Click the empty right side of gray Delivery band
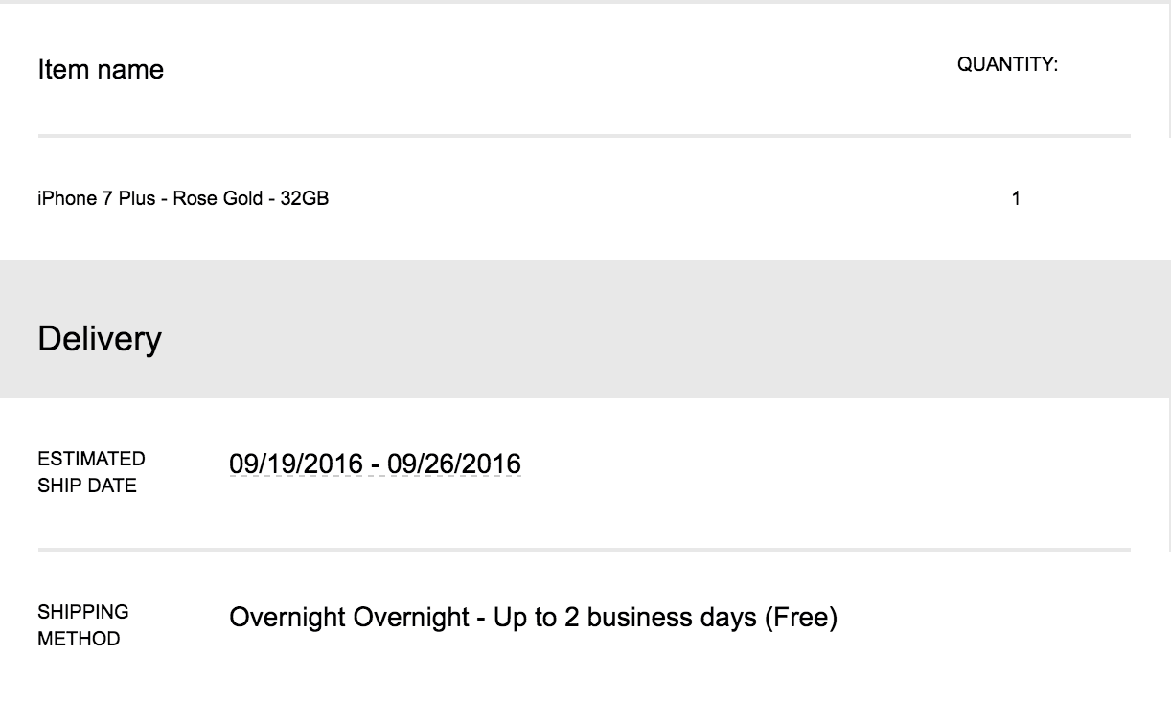This screenshot has width=1171, height=701. [862, 329]
